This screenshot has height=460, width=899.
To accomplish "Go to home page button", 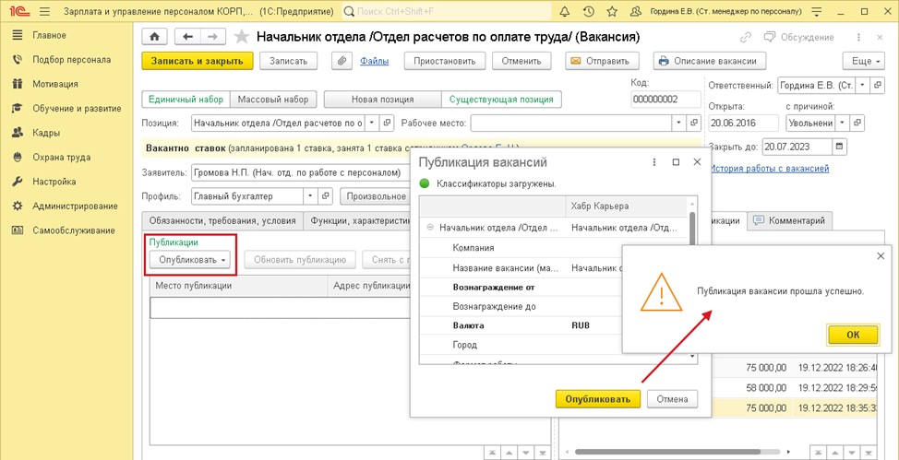I will coord(154,37).
